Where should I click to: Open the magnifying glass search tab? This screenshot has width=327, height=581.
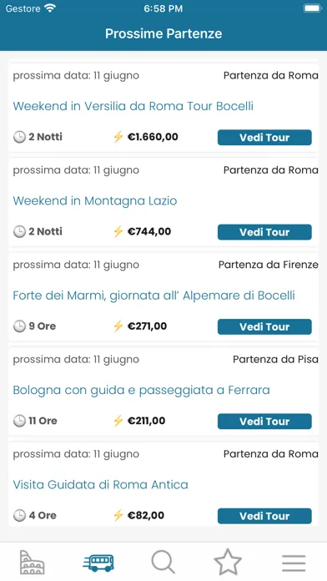click(x=163, y=562)
